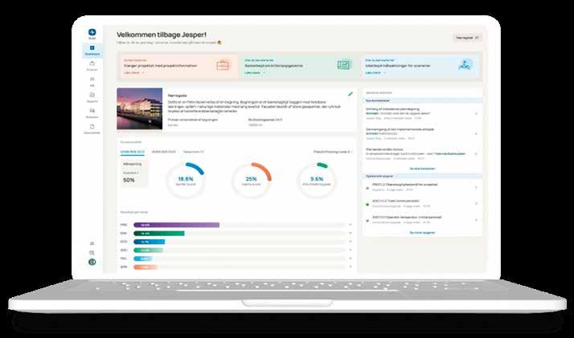Click the speech-bubbles icon in the sidebar

(92, 110)
